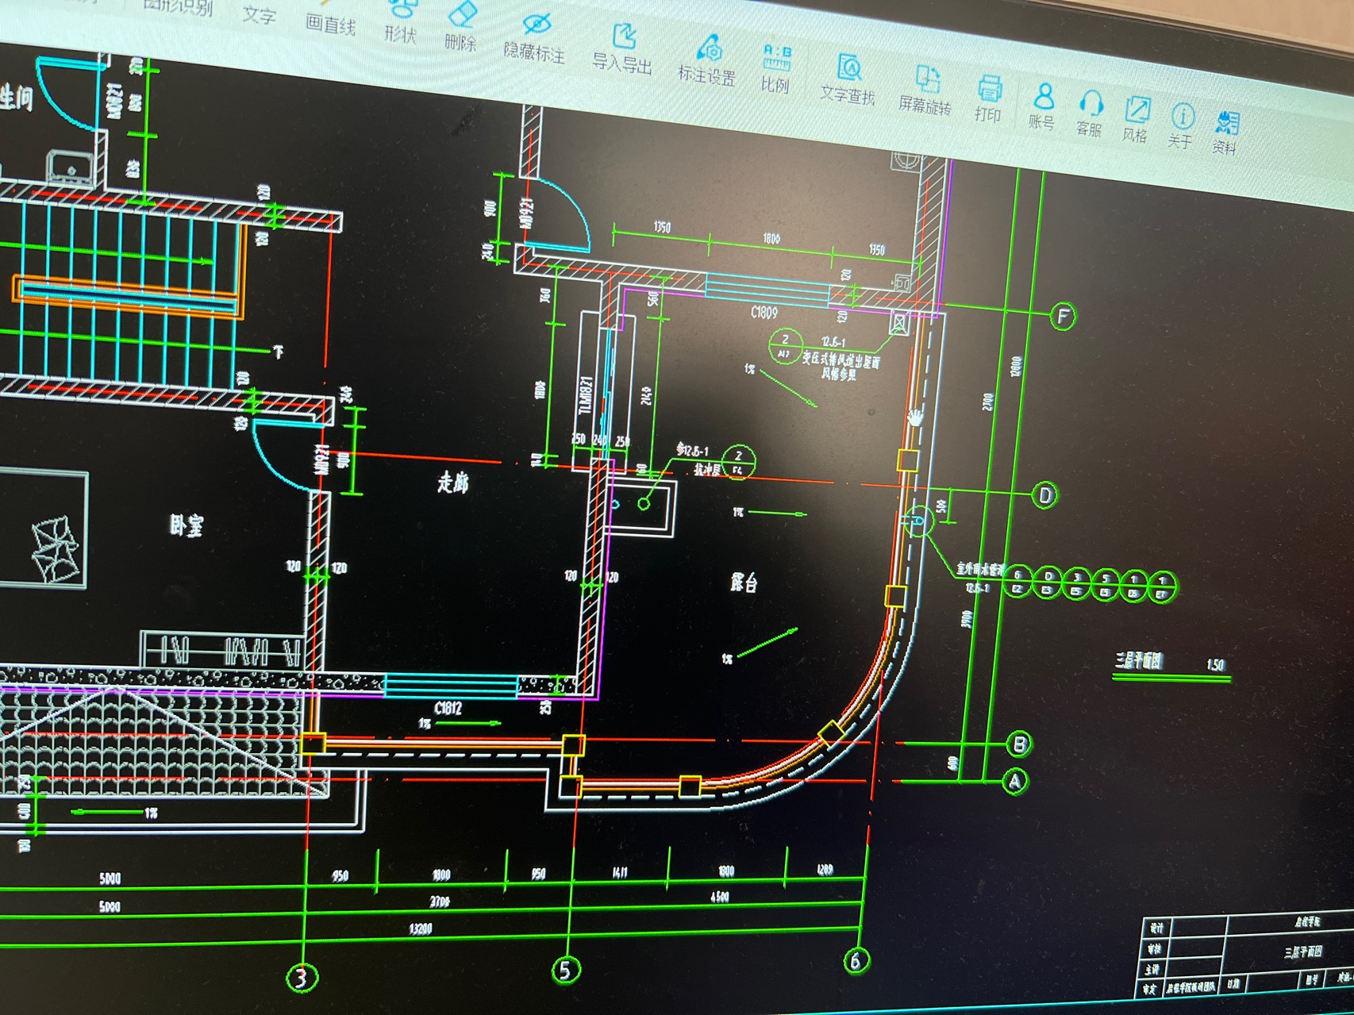Viewport: 1354px width, 1015px height.
Task: Click the 4500 dimension text
Action: point(720,896)
